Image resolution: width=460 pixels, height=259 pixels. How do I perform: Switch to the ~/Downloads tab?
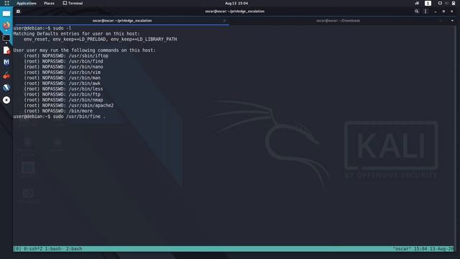[339, 21]
